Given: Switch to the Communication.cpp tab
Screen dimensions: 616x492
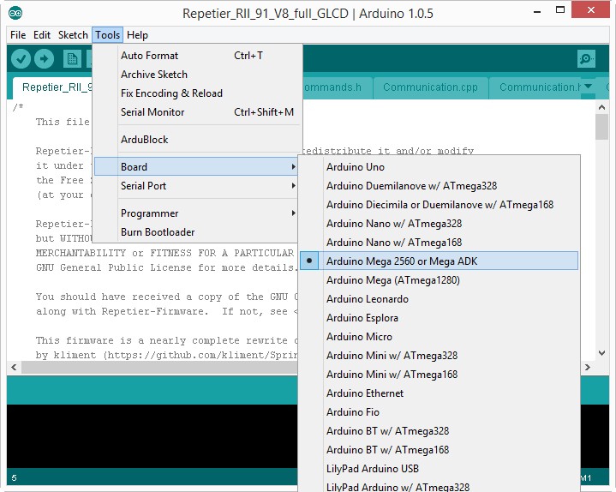Looking at the screenshot, I should point(431,87).
